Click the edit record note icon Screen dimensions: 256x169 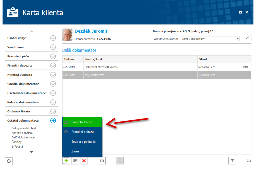coord(75,161)
